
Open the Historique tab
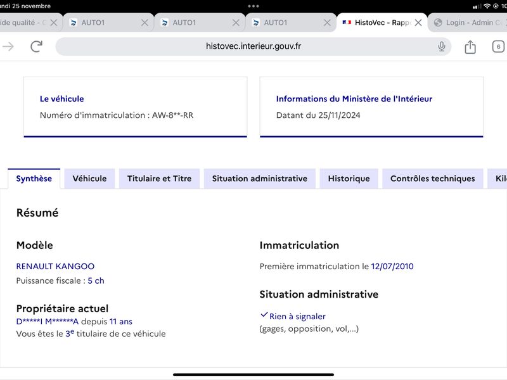pyautogui.click(x=349, y=179)
